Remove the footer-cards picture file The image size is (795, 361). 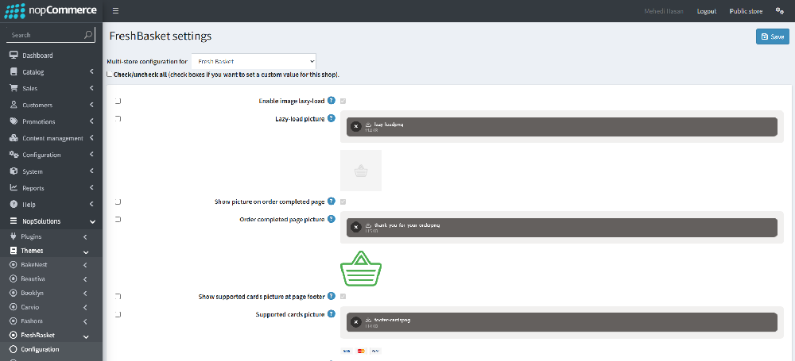pos(355,322)
